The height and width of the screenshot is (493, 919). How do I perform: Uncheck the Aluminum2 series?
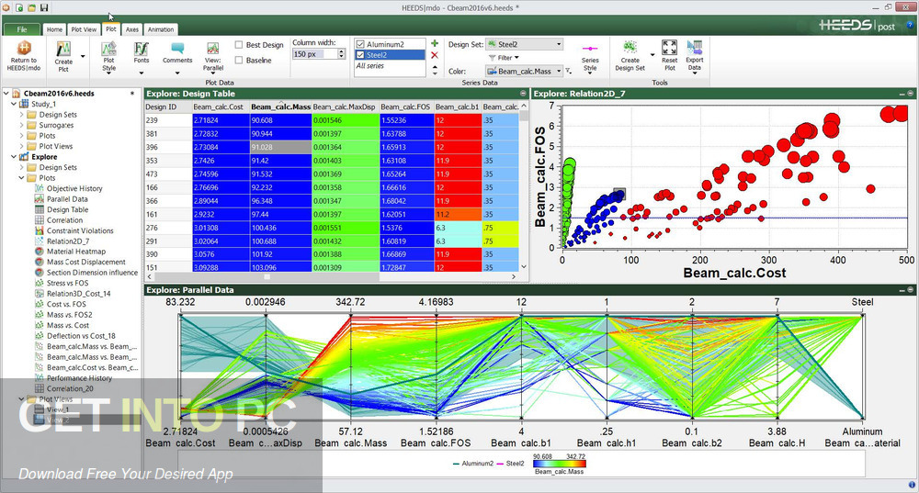point(360,44)
